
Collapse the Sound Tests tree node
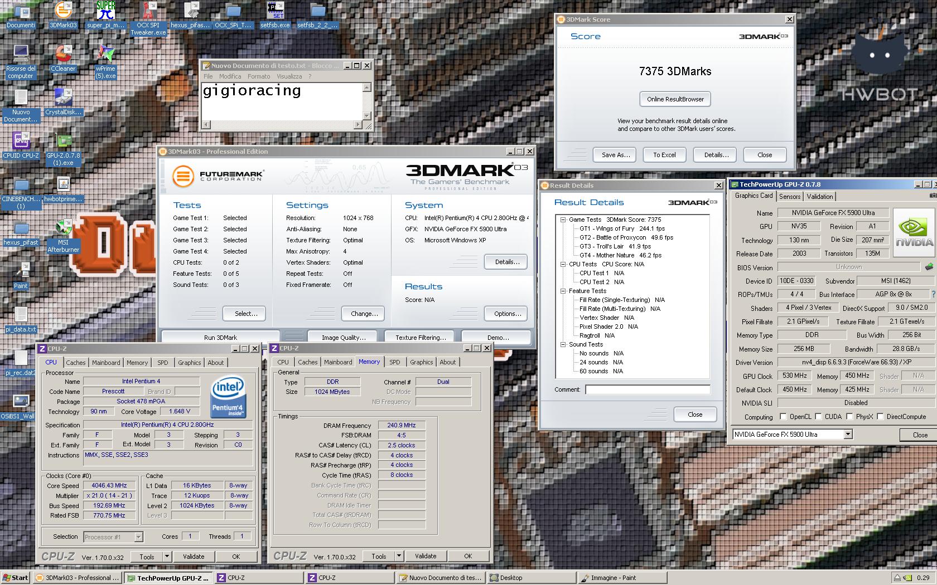[x=563, y=344]
